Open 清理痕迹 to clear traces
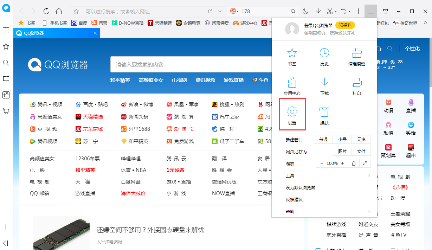 tap(356, 57)
